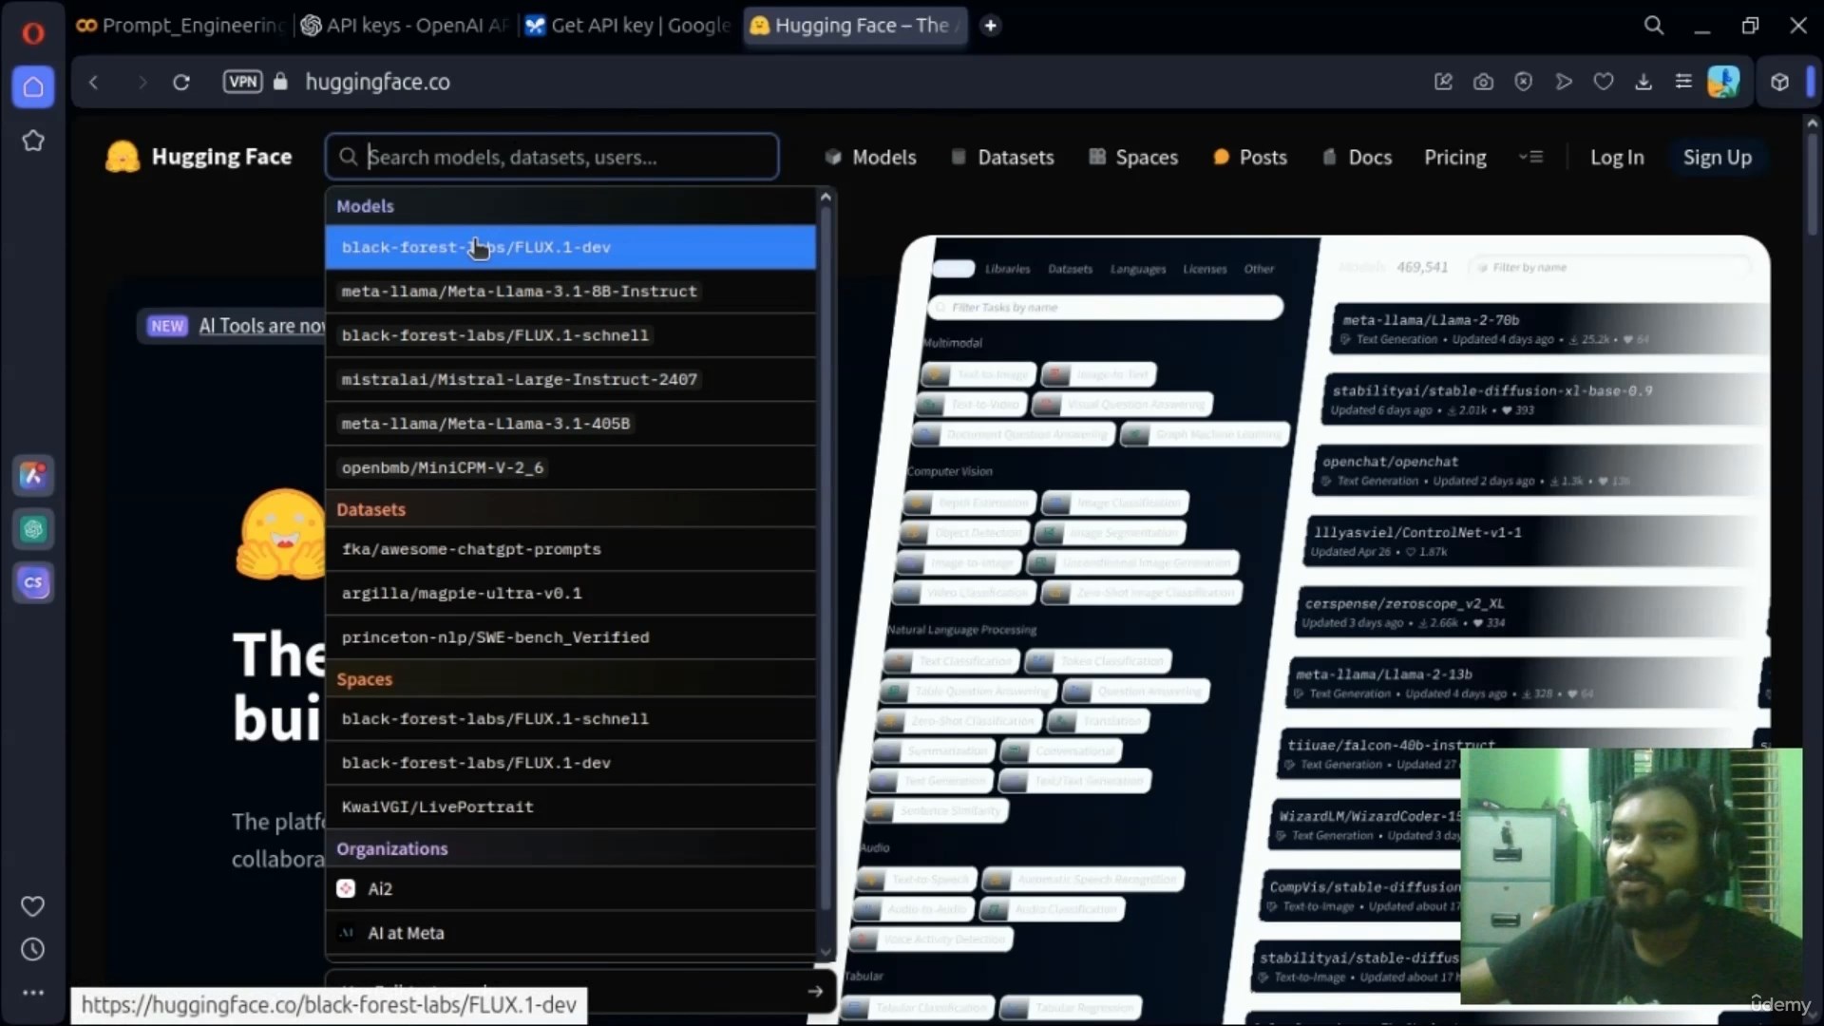Open the Pricing nav item
Viewport: 1824px width, 1026px height.
(x=1454, y=158)
